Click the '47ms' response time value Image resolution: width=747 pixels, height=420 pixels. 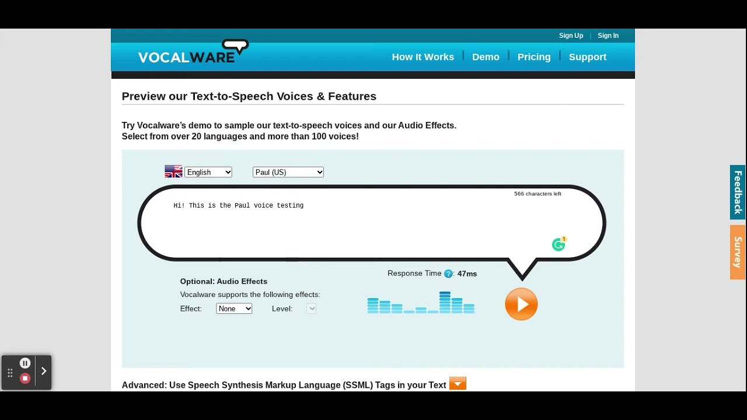(467, 274)
